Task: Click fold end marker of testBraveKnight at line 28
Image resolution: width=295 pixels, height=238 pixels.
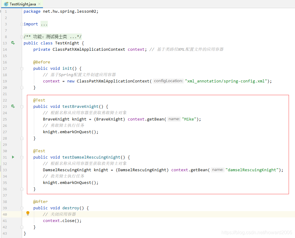Action: point(22,138)
